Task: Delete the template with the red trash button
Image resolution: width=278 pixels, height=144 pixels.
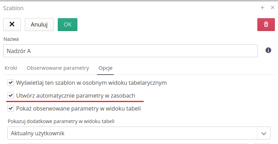Action: pyautogui.click(x=266, y=24)
